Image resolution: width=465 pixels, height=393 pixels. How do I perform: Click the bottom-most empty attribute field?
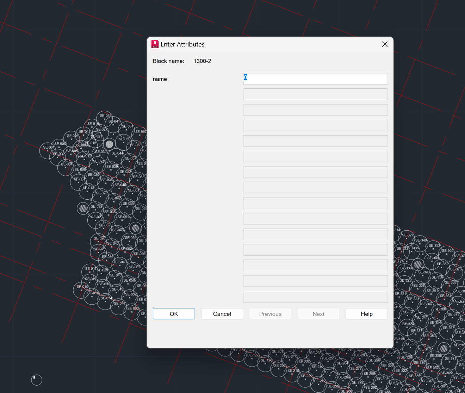pos(315,297)
